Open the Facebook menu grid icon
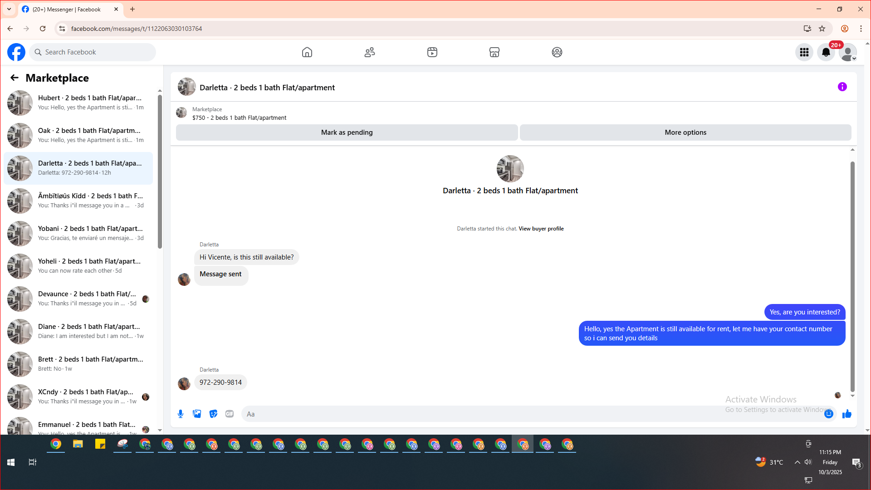Screen dimensions: 871x490 click(804, 52)
